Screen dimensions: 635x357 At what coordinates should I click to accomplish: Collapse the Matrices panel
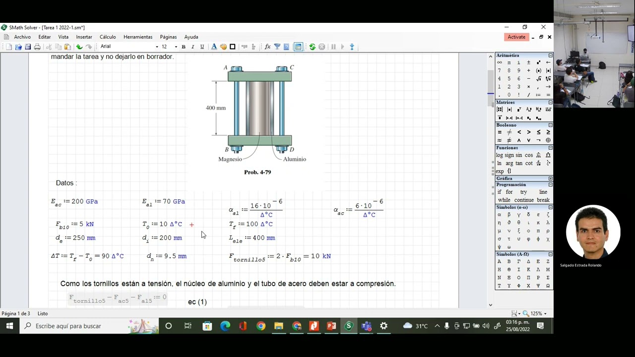[550, 103]
